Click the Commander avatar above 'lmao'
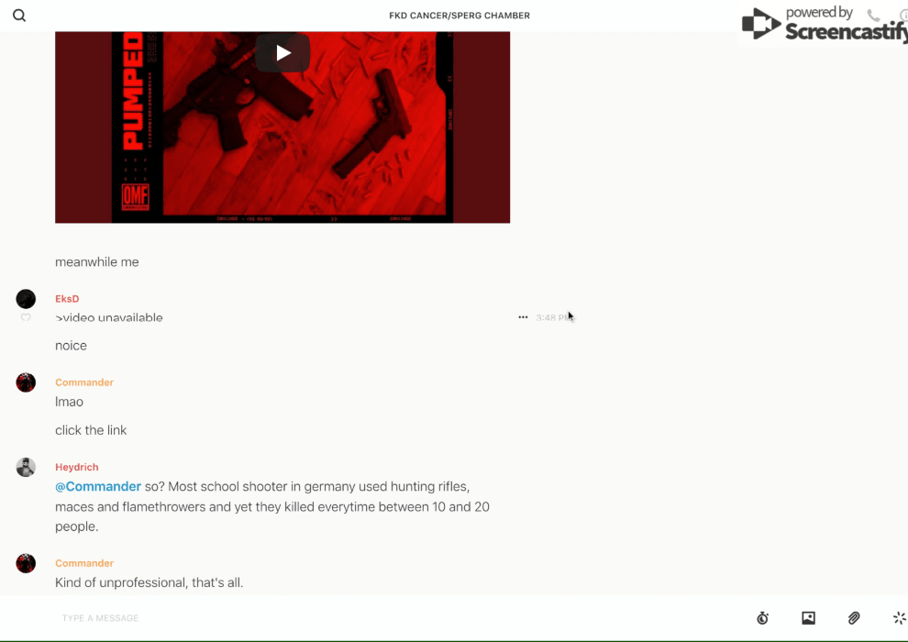The width and height of the screenshot is (908, 642). click(26, 382)
